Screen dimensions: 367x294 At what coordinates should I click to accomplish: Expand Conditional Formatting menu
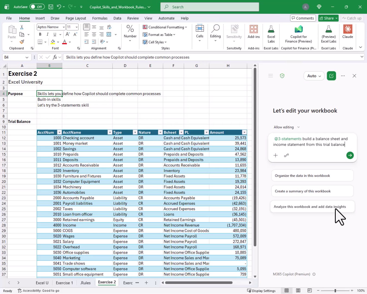[165, 27]
